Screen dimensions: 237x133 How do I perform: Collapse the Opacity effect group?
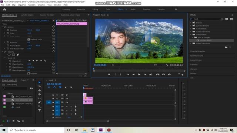[3, 52]
